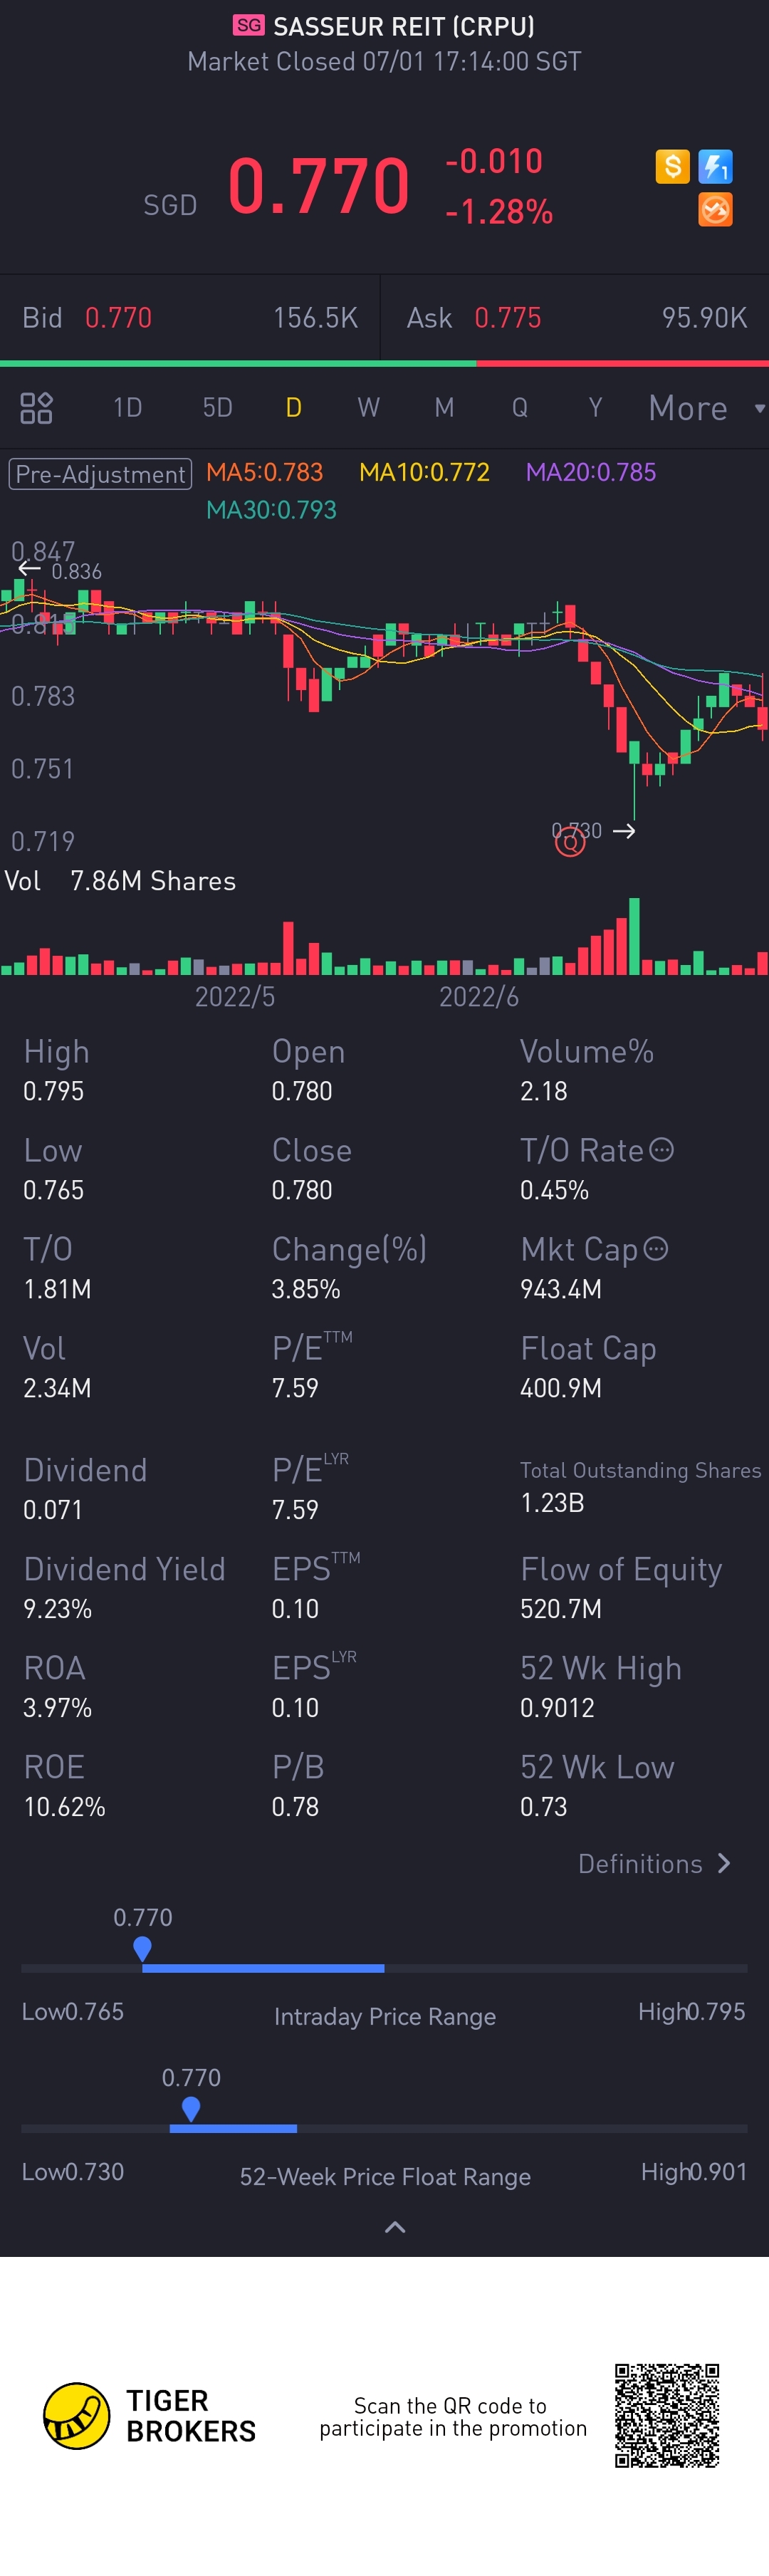Expand the More timeframes dropdown

pos(705,408)
